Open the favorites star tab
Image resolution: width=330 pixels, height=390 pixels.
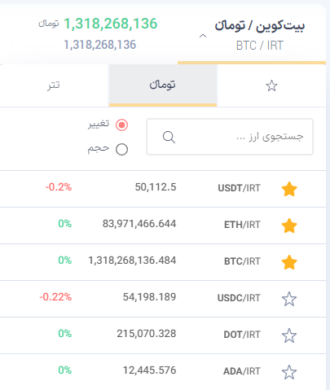pos(271,85)
